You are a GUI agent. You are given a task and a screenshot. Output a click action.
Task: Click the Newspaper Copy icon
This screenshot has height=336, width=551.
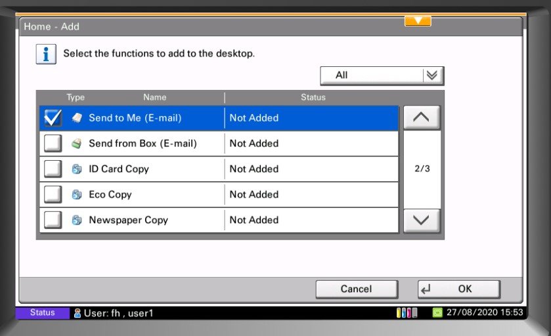pyautogui.click(x=77, y=220)
